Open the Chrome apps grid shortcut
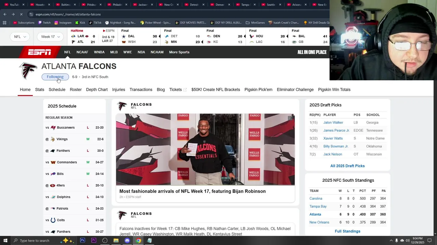The height and width of the screenshot is (245, 437). click(x=4, y=23)
